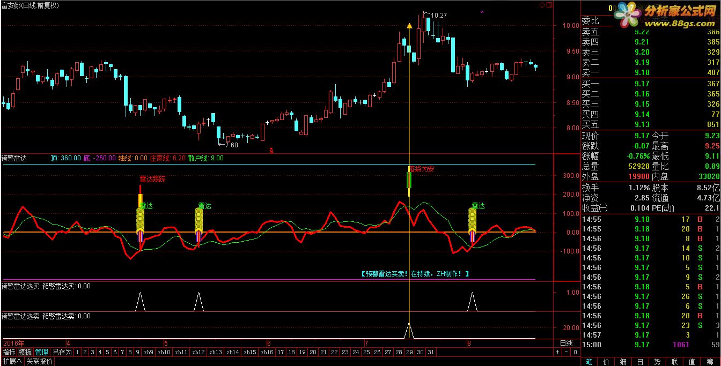The height and width of the screenshot is (366, 721).
Task: Click the chart title 富安娜(日线 前复权)
Action: coord(31,5)
